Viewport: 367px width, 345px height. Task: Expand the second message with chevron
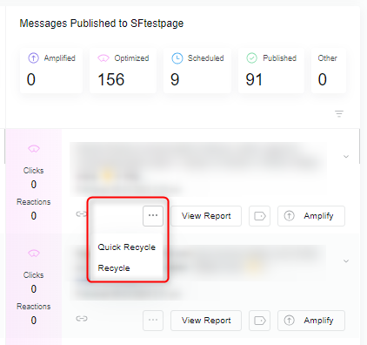pyautogui.click(x=346, y=261)
